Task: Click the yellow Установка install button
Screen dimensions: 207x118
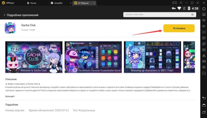Action: tap(179, 28)
